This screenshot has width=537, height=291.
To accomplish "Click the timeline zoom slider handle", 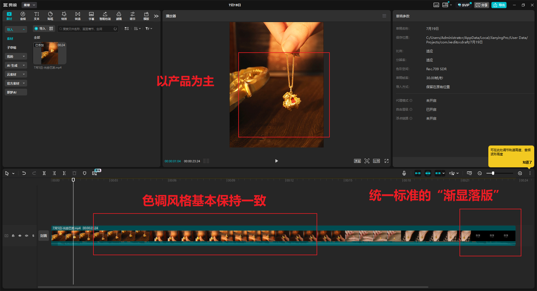I will [493, 173].
